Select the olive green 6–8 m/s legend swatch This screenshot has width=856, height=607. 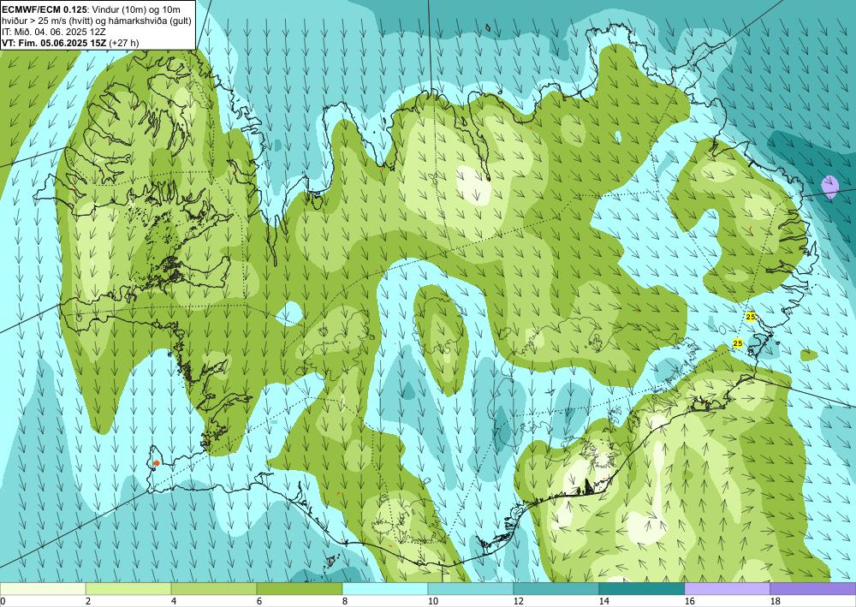(300, 589)
